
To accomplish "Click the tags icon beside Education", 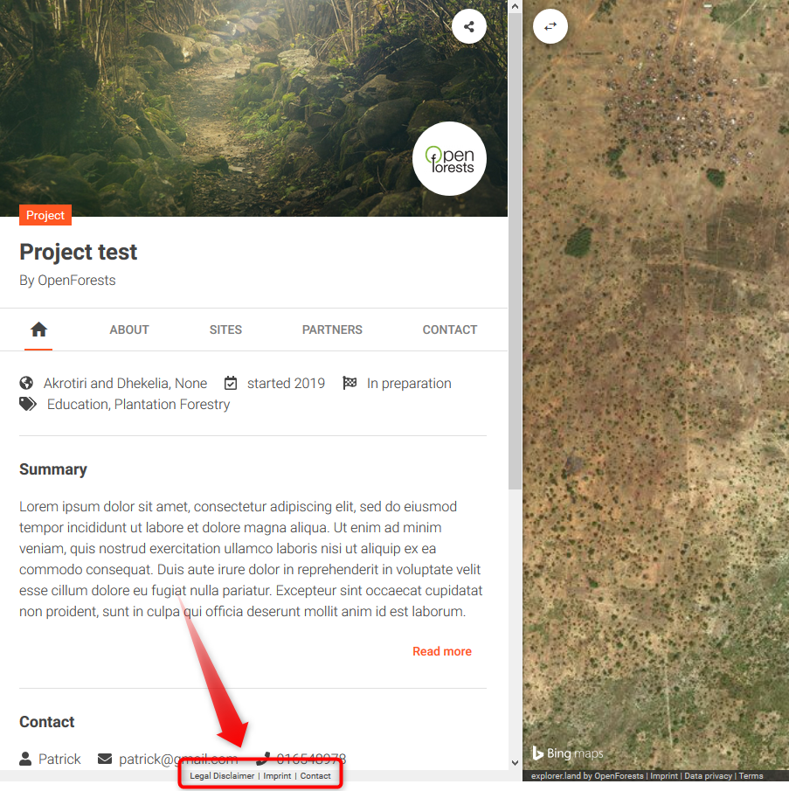I will click(x=29, y=404).
